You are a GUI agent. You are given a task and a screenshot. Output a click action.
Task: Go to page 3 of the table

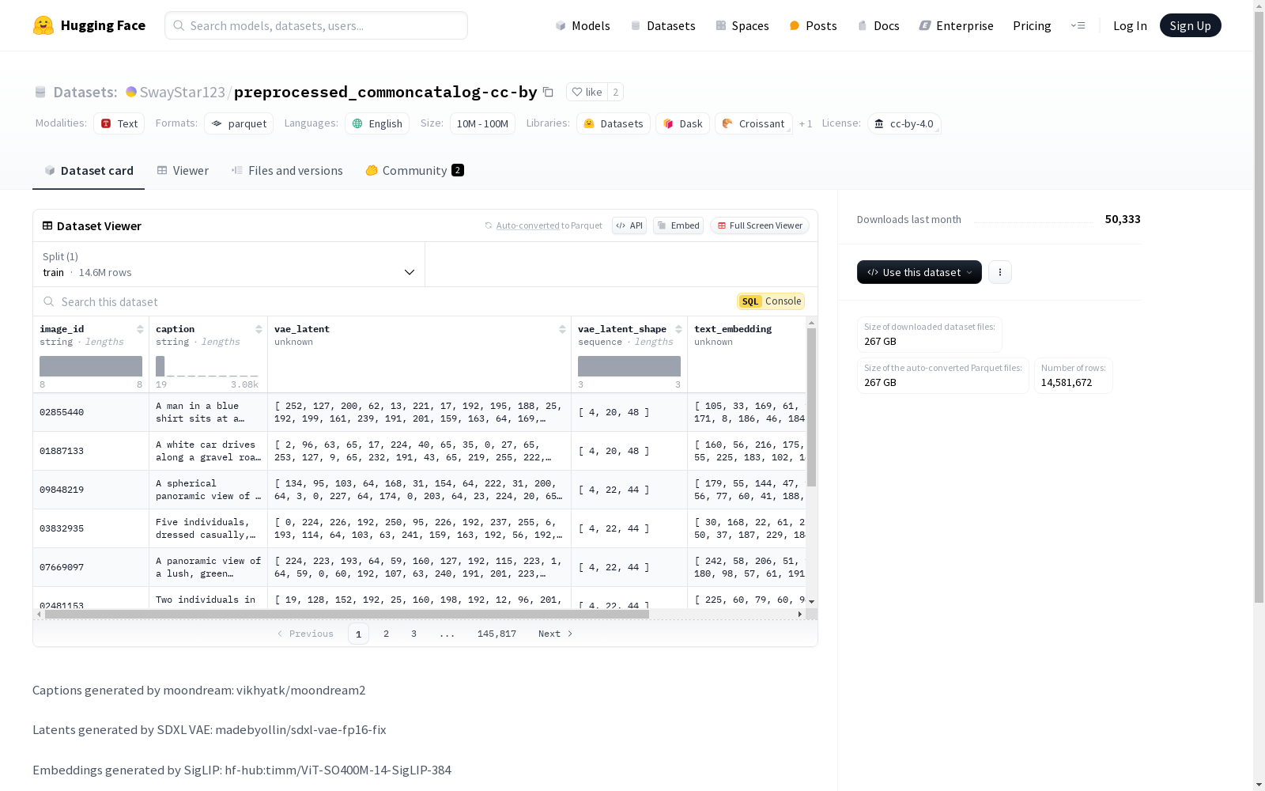tap(413, 634)
